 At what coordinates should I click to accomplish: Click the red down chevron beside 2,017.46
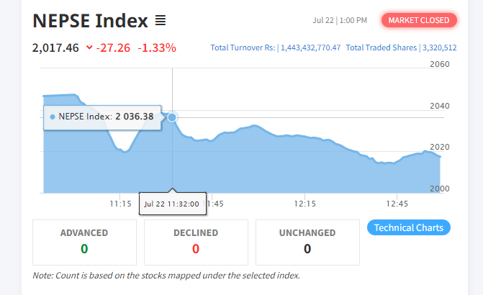click(89, 48)
